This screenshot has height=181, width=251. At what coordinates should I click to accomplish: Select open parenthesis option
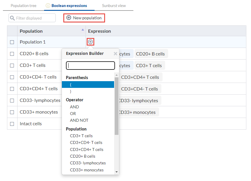tap(71, 85)
